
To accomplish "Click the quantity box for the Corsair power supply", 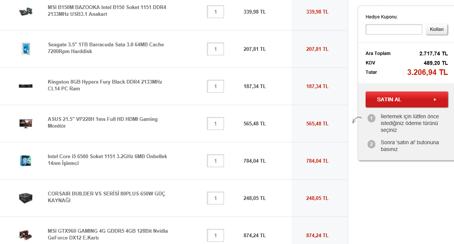I will coord(215,198).
